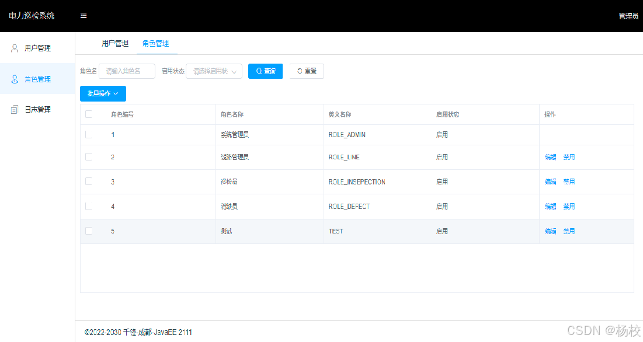Check the checkbox for role 2
The width and height of the screenshot is (643, 342).
pos(89,157)
